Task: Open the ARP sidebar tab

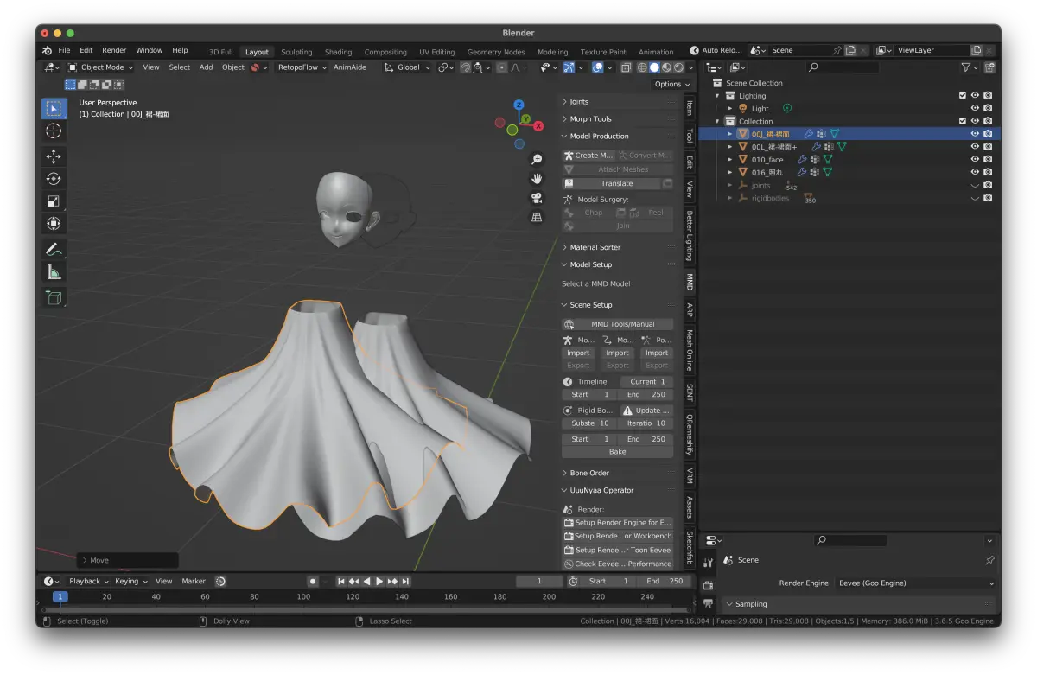Action: [x=690, y=309]
